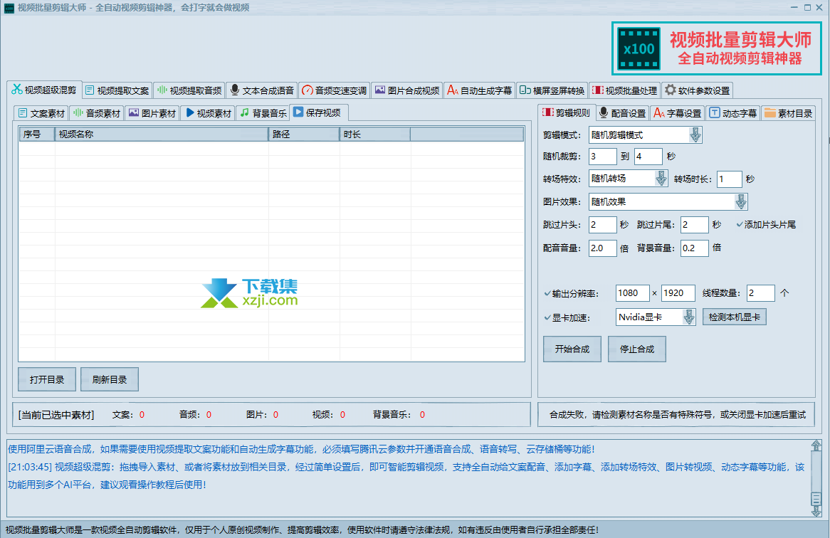
Task: Click the microphone icon on 文本合成语音 tab
Action: pos(235,90)
